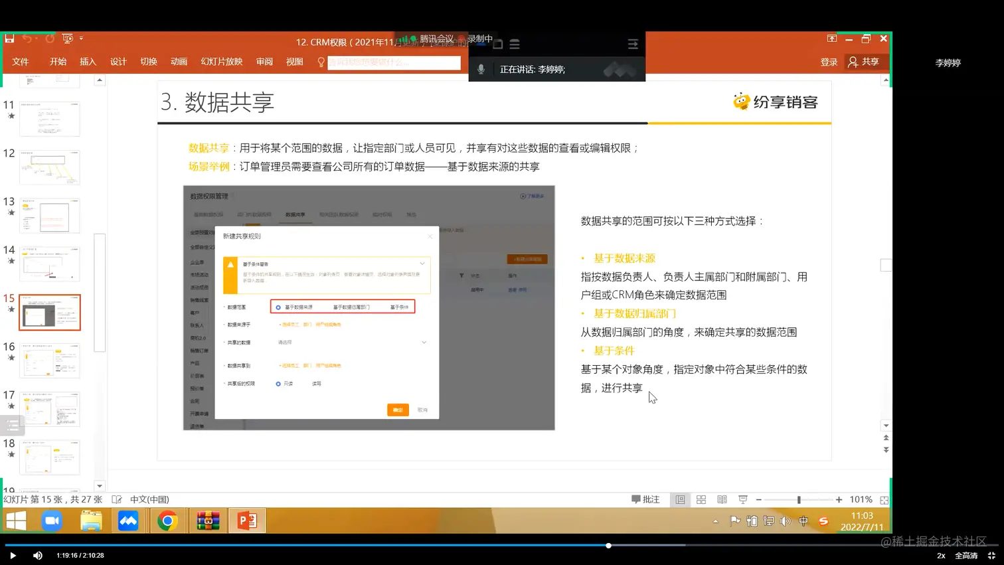The width and height of the screenshot is (1004, 565).
Task: Click the Sogou input method tray icon
Action: (x=823, y=521)
